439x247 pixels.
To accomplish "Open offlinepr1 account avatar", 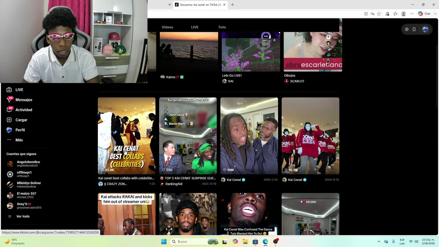I will pyautogui.click(x=10, y=174).
